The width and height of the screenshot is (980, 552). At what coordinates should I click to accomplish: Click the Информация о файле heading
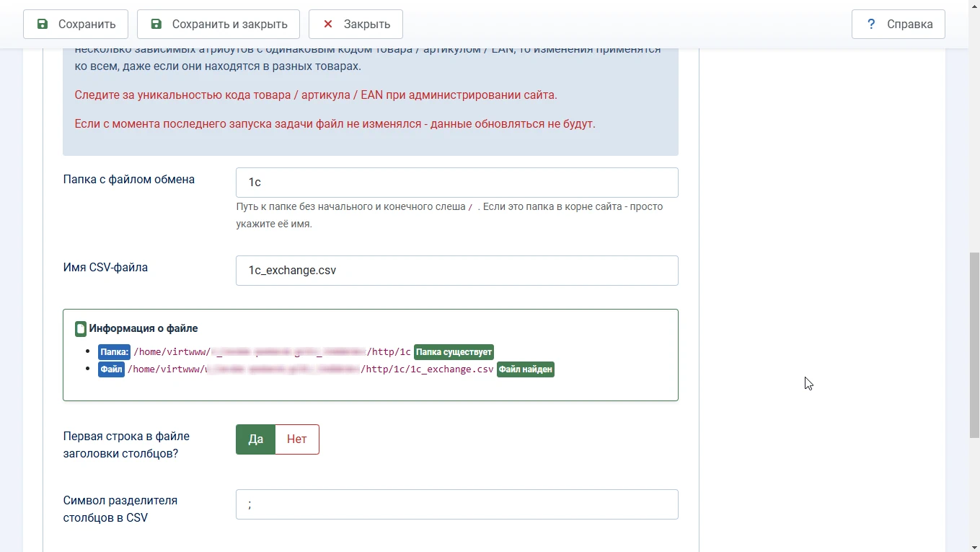(143, 328)
